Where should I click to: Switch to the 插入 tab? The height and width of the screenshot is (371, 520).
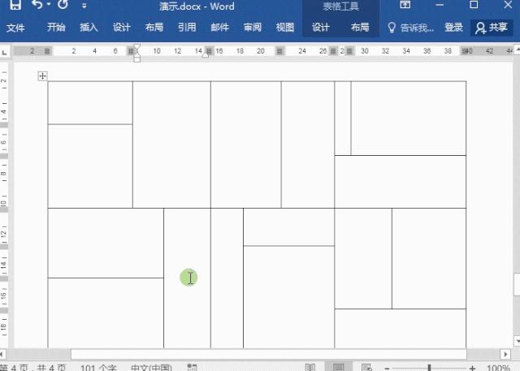tap(89, 27)
